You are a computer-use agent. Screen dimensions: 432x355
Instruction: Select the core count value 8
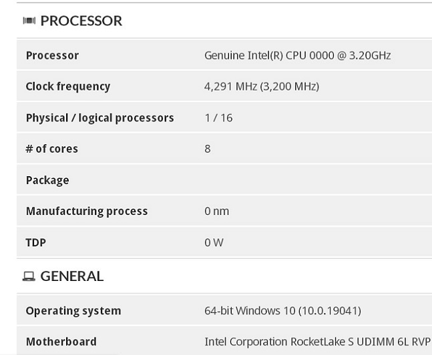point(208,149)
